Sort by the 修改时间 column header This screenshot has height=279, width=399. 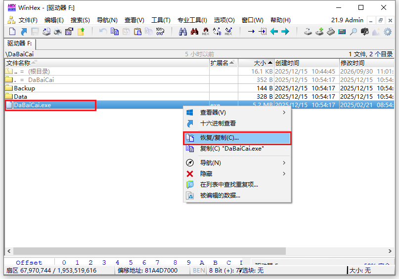click(367, 63)
